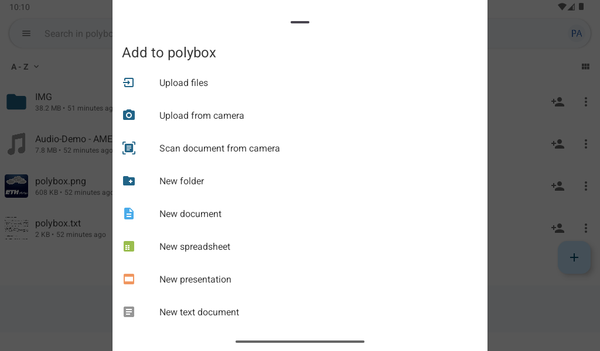Click the Audio-Demo music note icon
The width and height of the screenshot is (600, 351).
coord(16,144)
